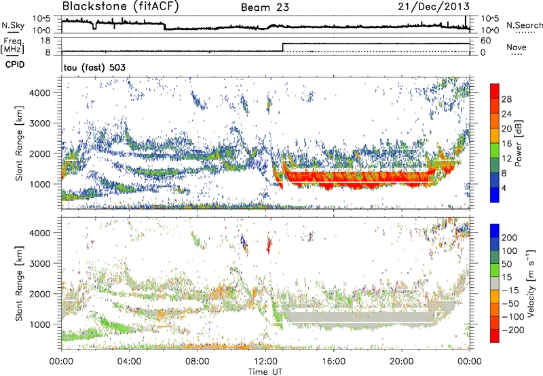Click the "-100" label on Velocity colorbar
Viewport: 543px width, 376px height.
(512, 317)
